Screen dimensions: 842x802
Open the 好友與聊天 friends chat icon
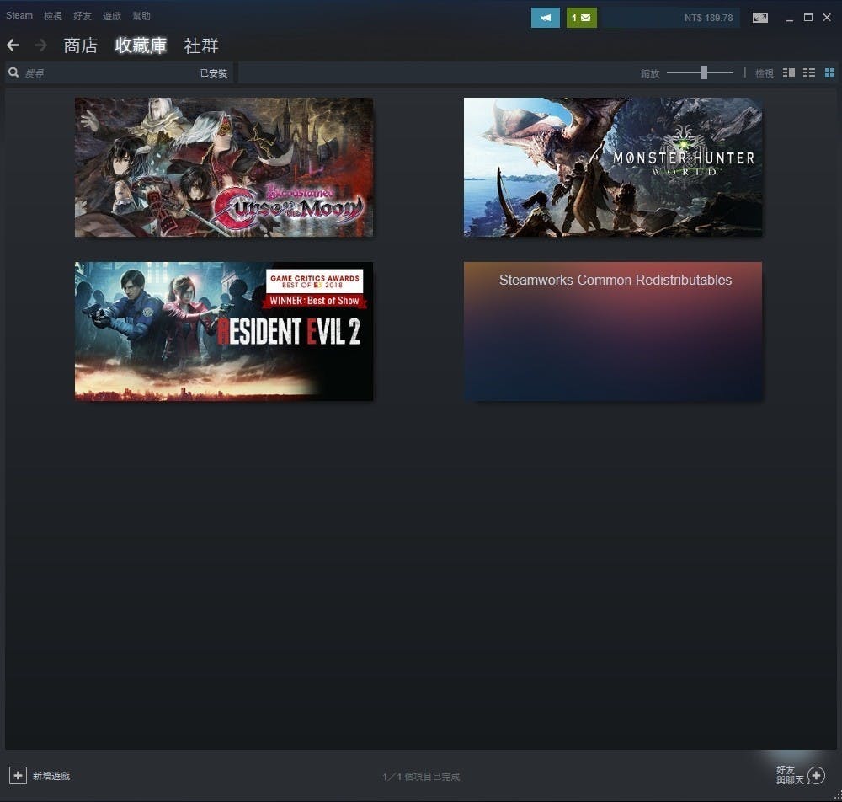[x=815, y=775]
